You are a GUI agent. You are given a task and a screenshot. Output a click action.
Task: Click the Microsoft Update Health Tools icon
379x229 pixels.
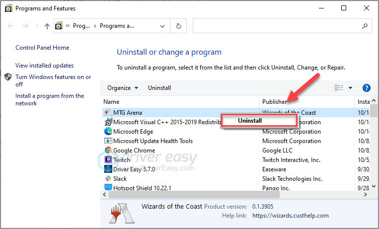[108, 141]
